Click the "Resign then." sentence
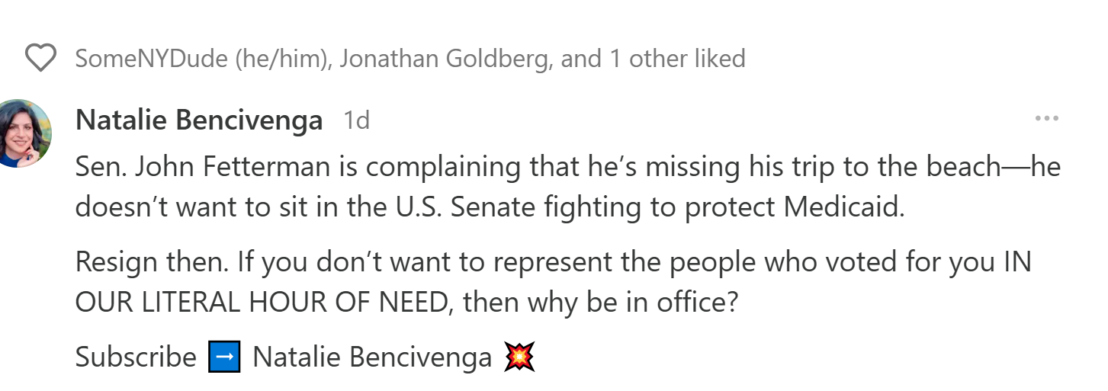The height and width of the screenshot is (391, 1108). (152, 262)
